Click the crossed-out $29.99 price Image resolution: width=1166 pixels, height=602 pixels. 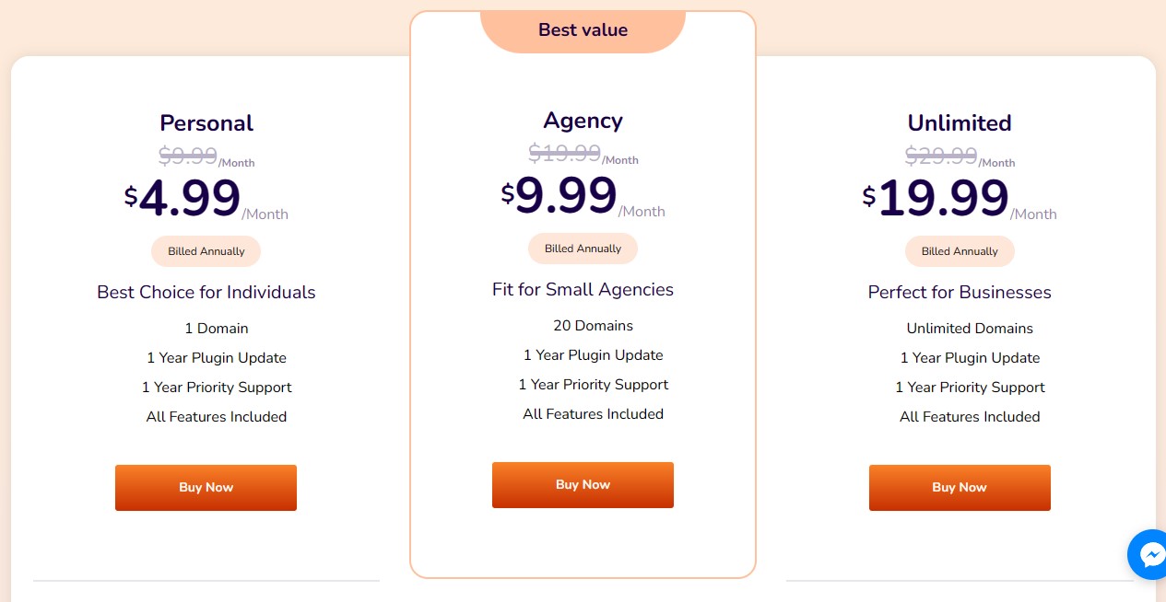pyautogui.click(x=940, y=156)
